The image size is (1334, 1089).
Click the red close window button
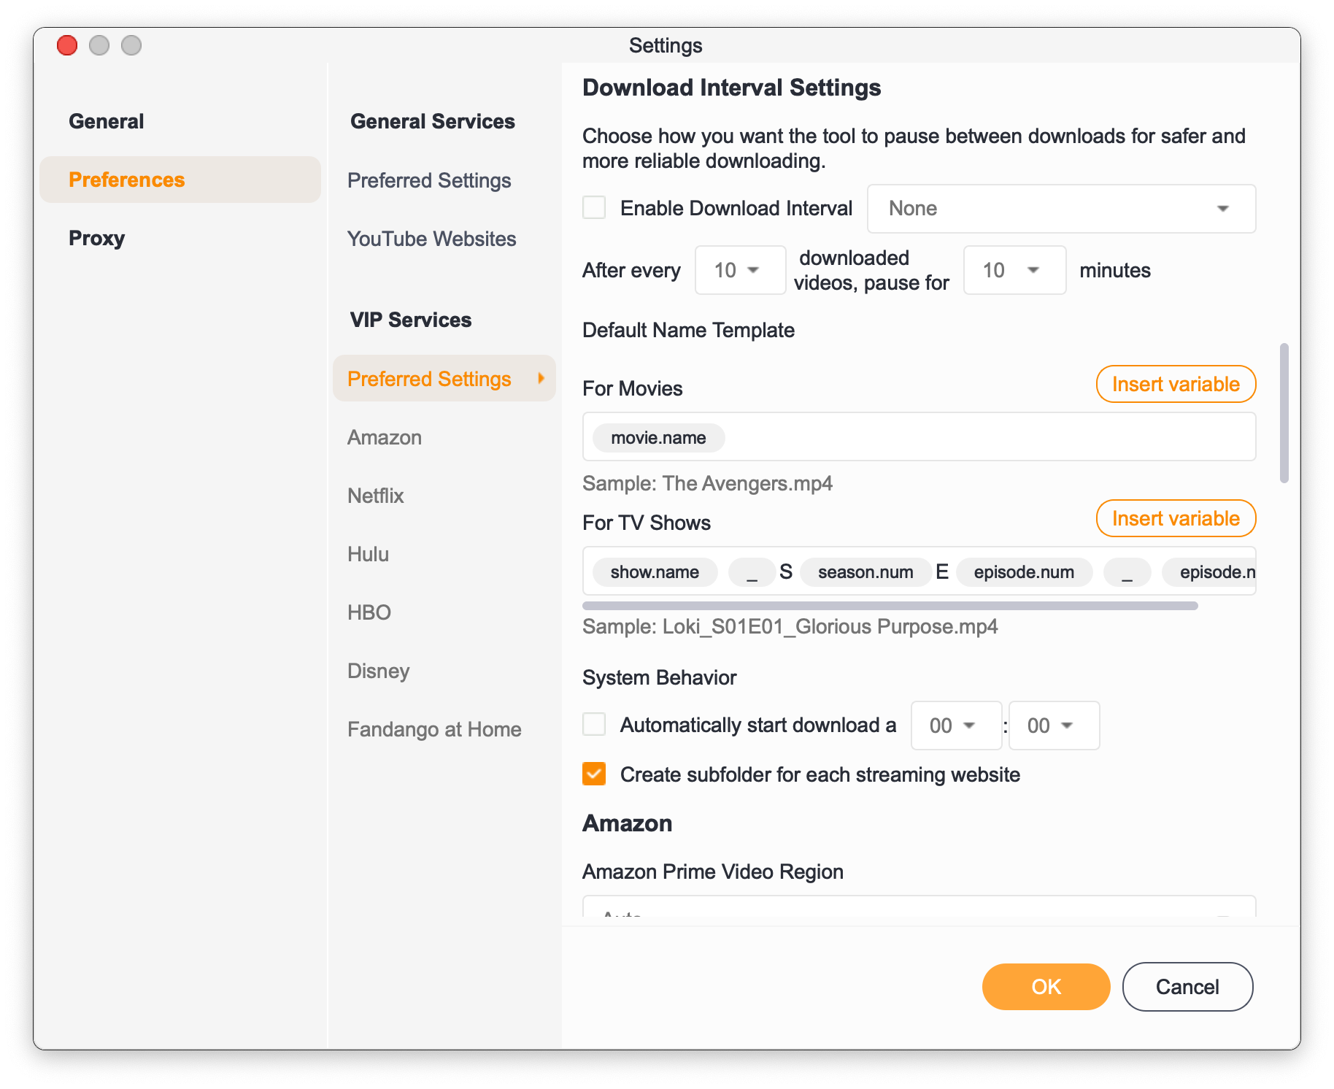pos(67,45)
